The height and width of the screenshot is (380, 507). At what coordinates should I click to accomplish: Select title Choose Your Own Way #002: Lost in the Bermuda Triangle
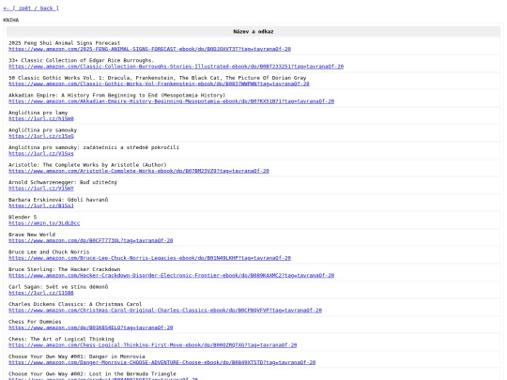92,374
